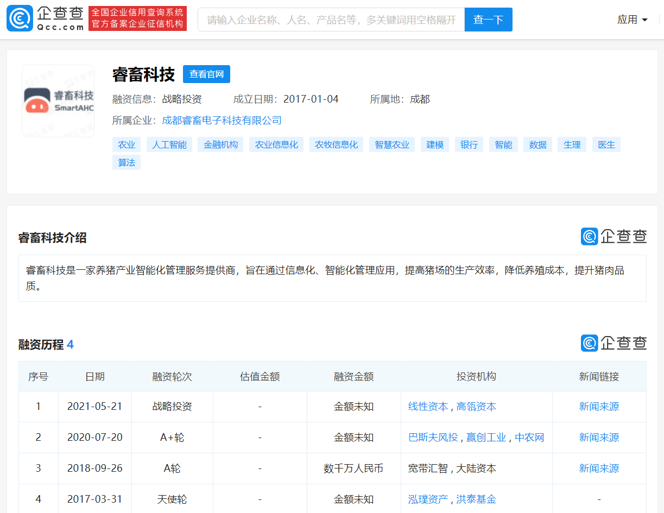Viewport: 664px width, 513px height.
Task: Click the 所属地 成都 text
Action: tap(400, 99)
